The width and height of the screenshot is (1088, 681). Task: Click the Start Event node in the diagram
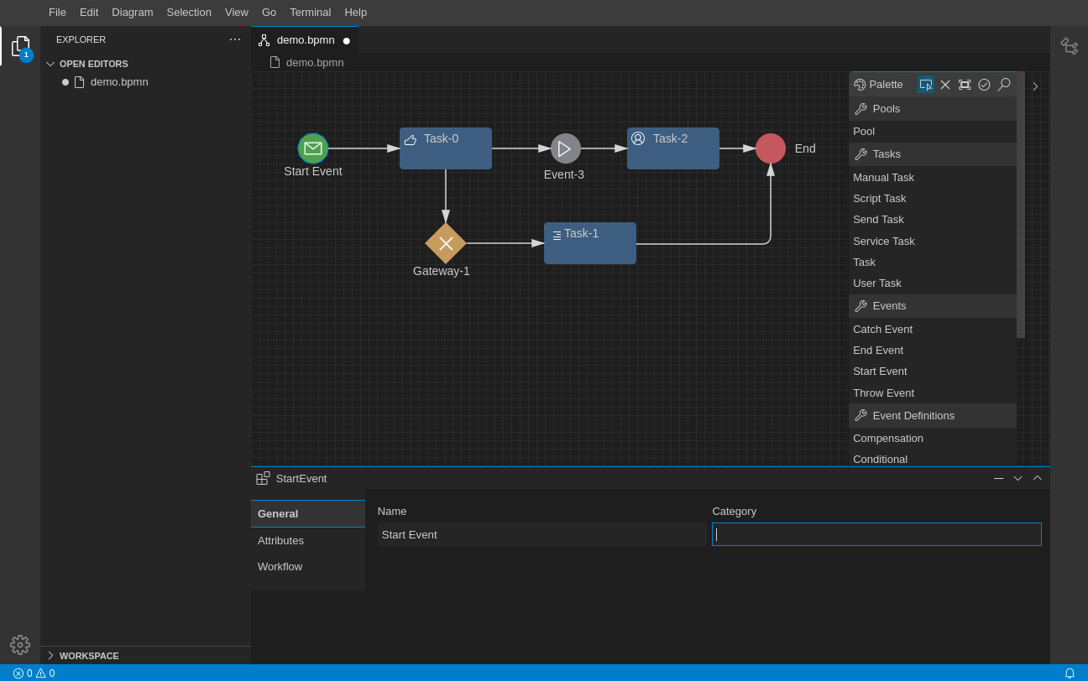313,148
